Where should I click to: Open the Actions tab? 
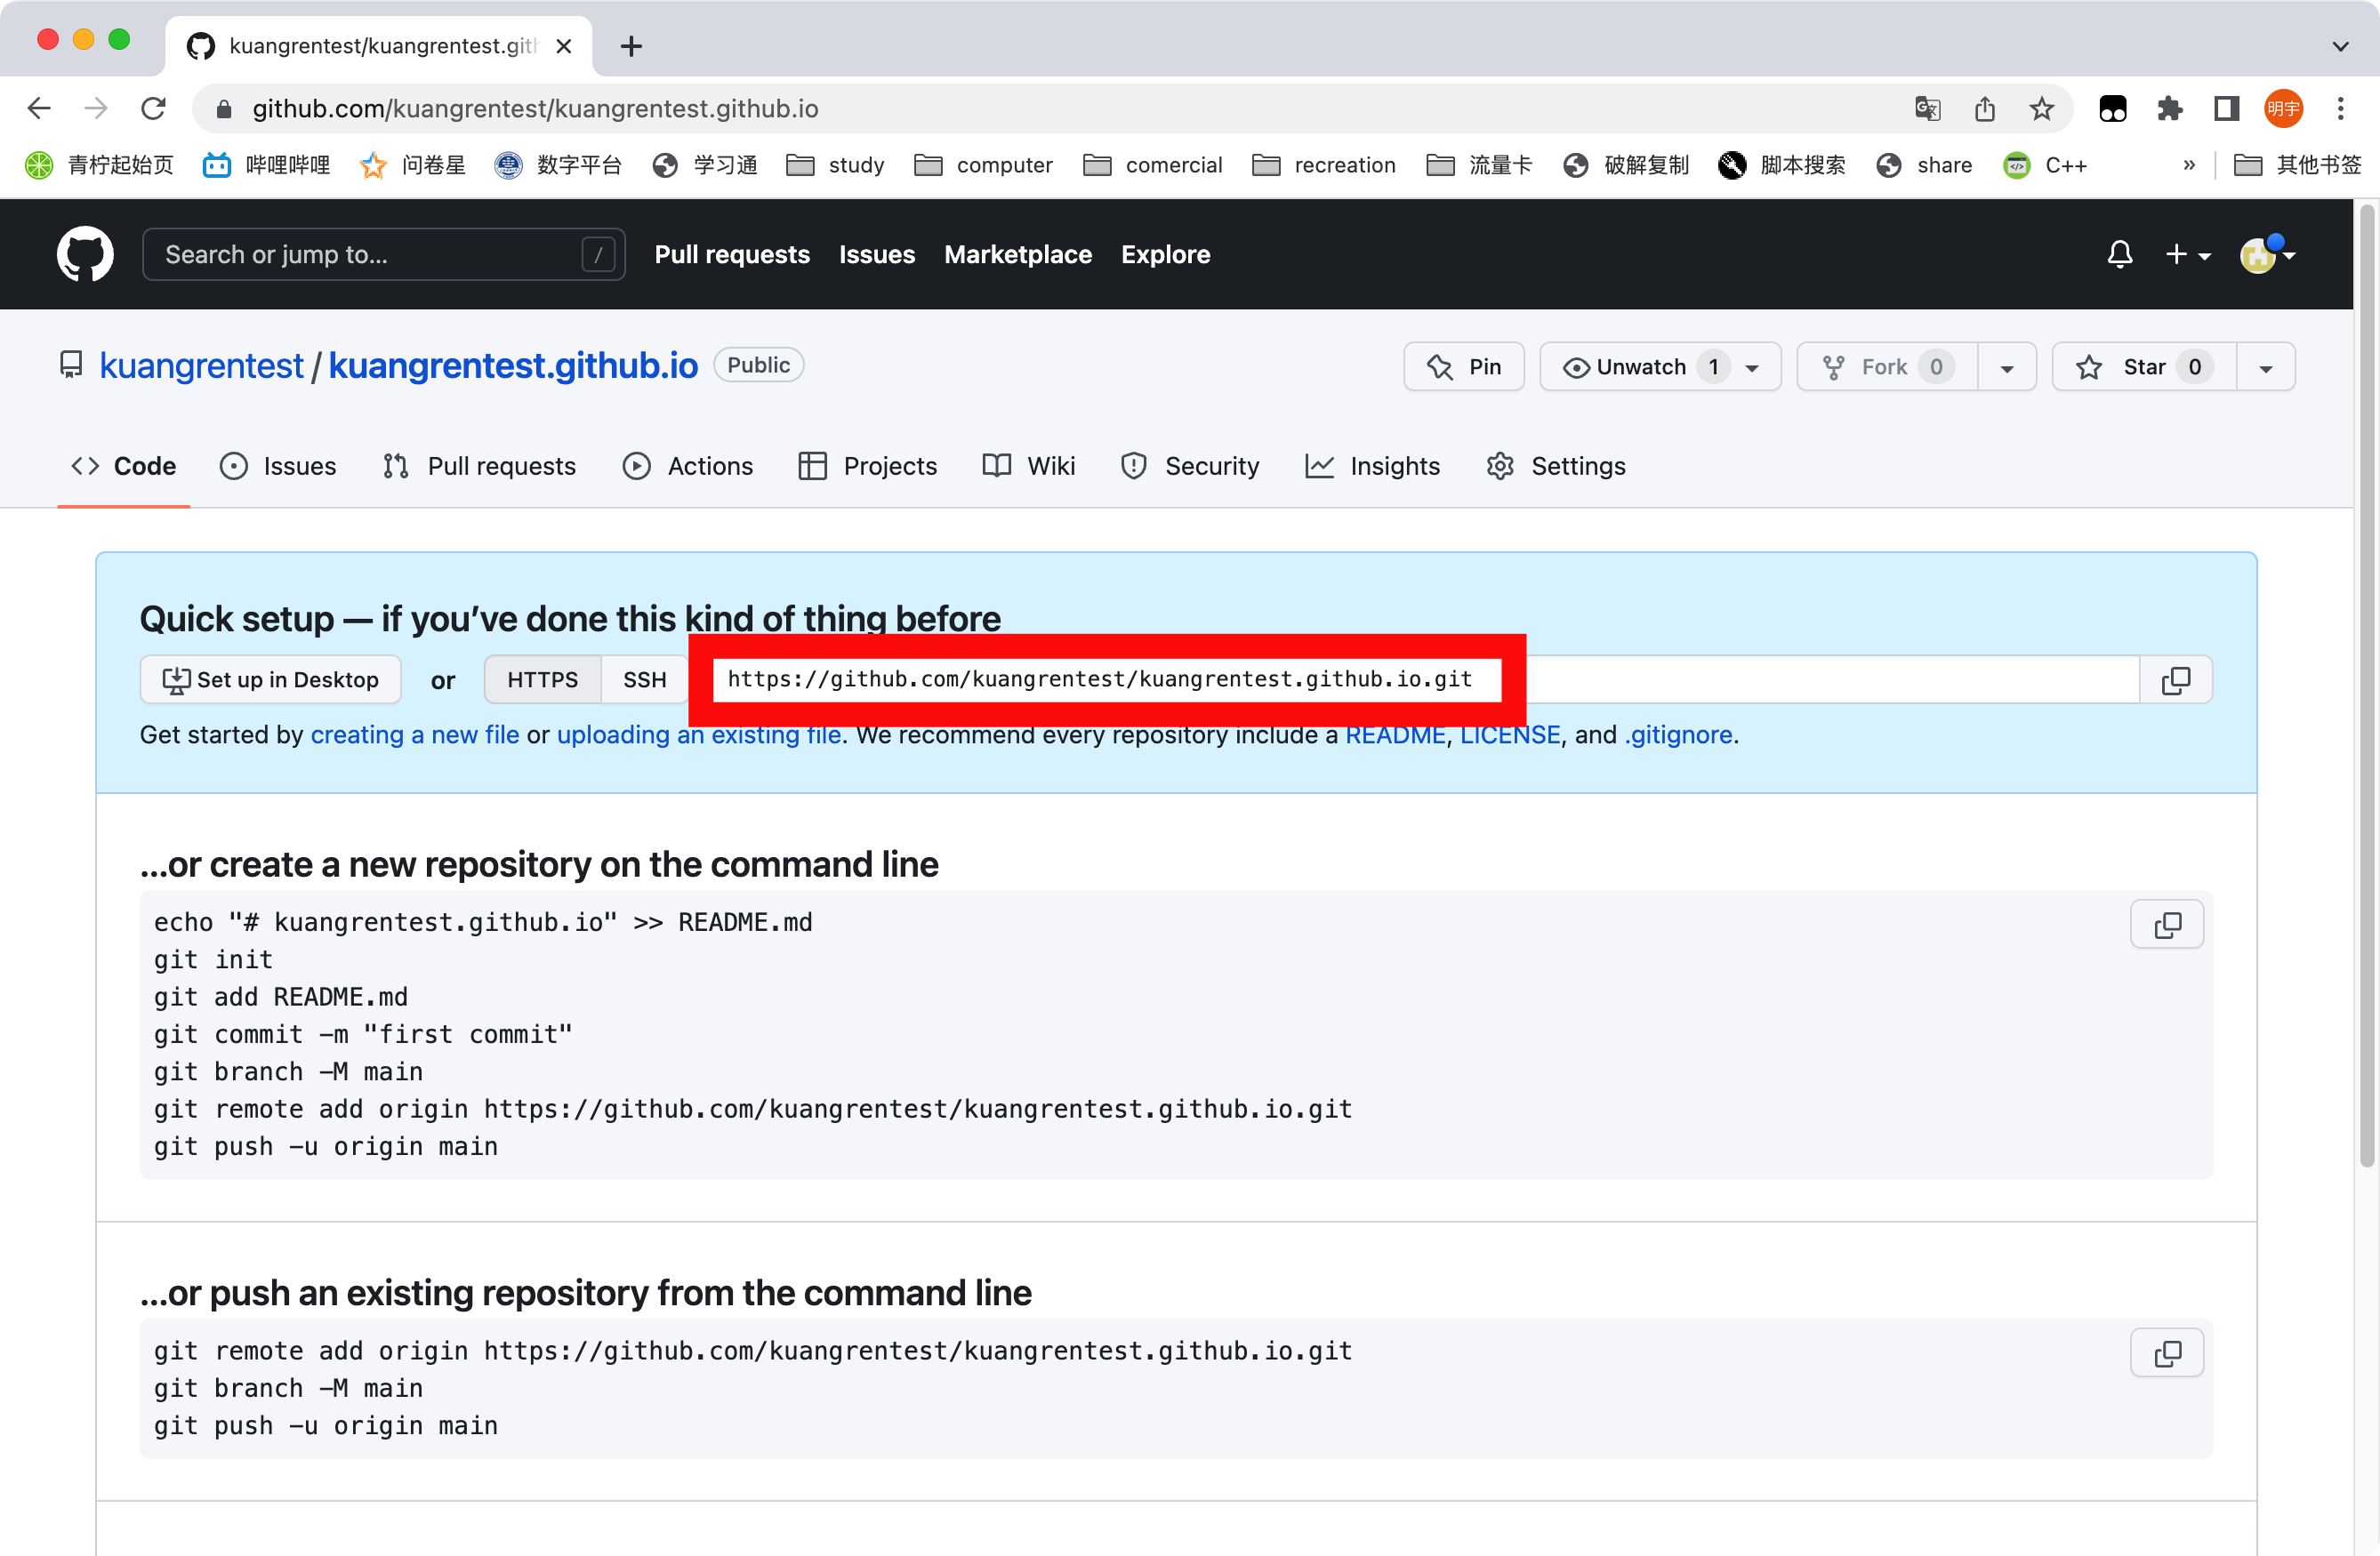pos(688,466)
